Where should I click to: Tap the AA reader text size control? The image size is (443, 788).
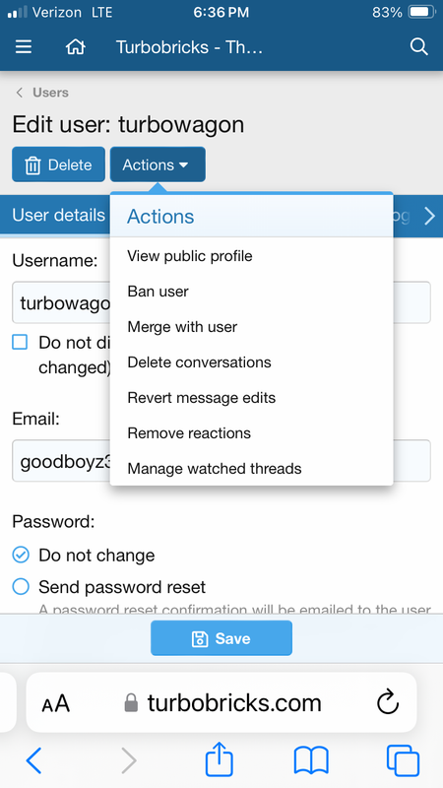[x=55, y=703]
